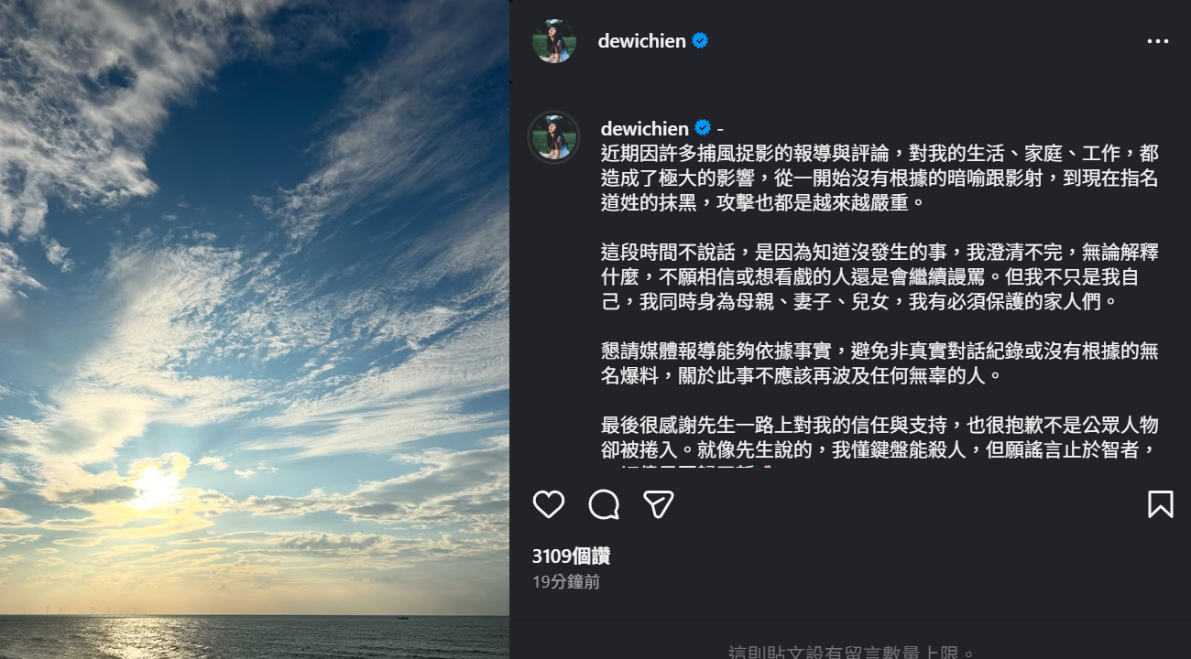
Task: Open the dewichien username above the caption text
Action: click(644, 128)
